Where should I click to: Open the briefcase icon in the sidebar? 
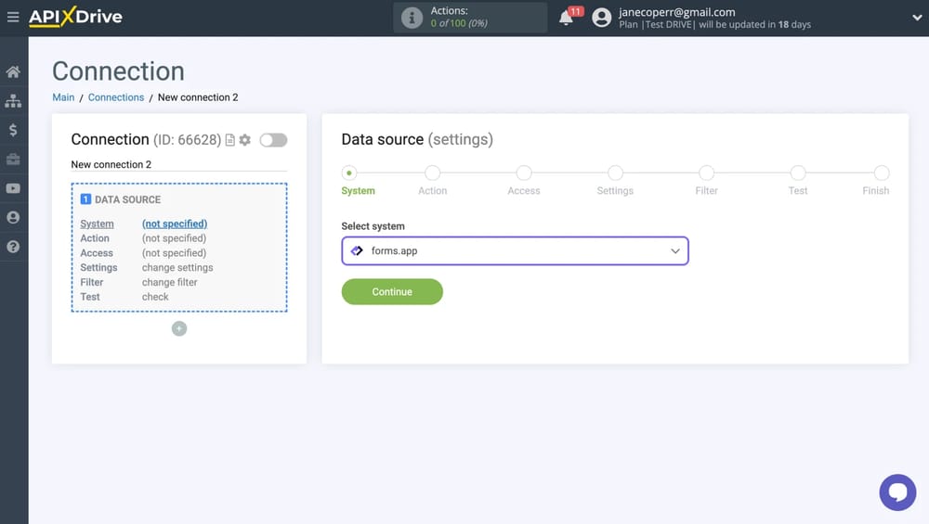pos(13,160)
